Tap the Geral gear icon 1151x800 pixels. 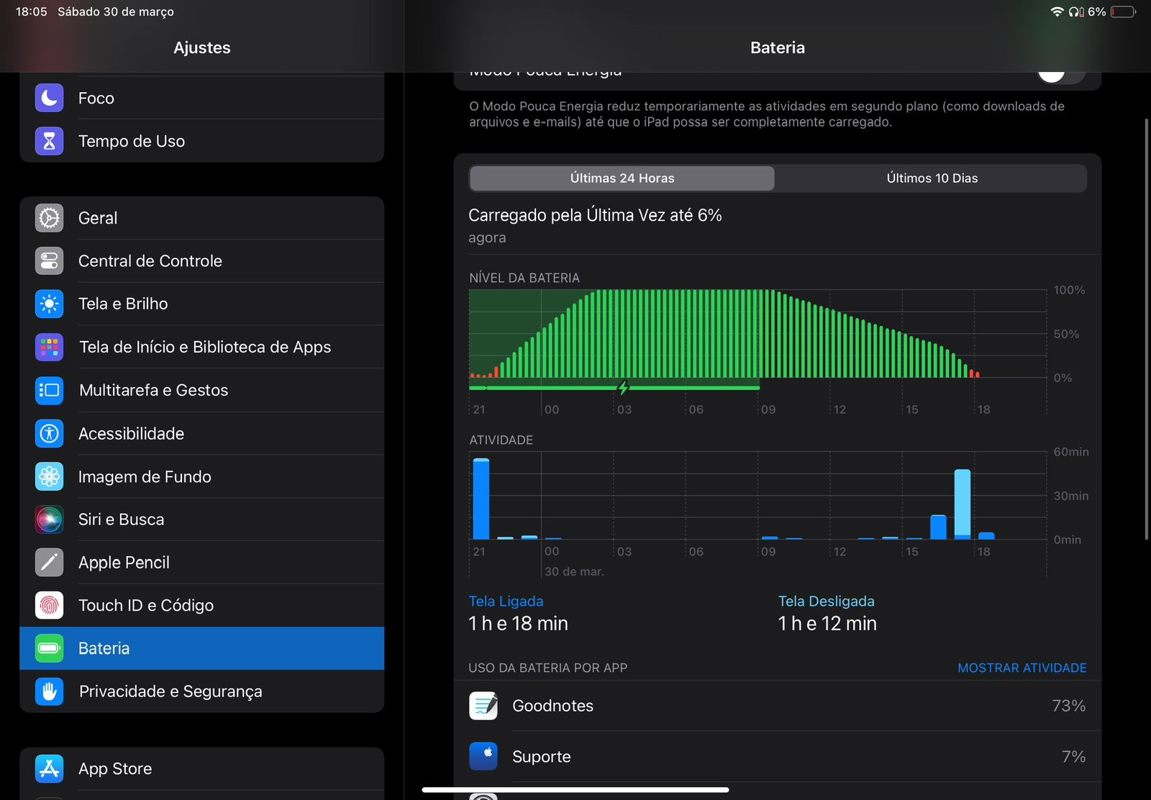click(x=49, y=218)
